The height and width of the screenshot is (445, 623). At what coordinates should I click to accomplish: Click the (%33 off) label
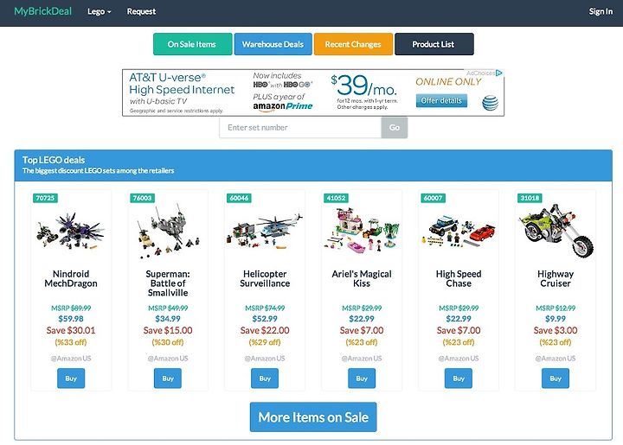(71, 342)
